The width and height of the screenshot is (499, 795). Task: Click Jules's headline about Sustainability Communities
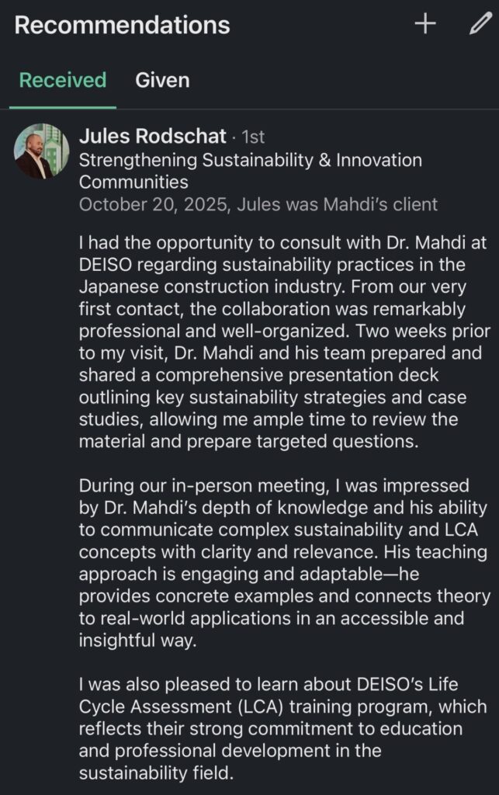250,168
